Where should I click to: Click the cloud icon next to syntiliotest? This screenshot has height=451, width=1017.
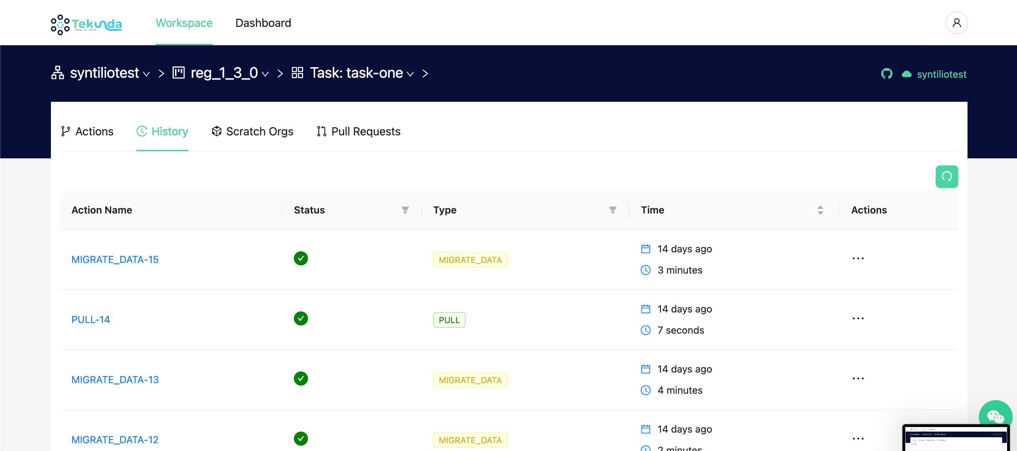[906, 74]
